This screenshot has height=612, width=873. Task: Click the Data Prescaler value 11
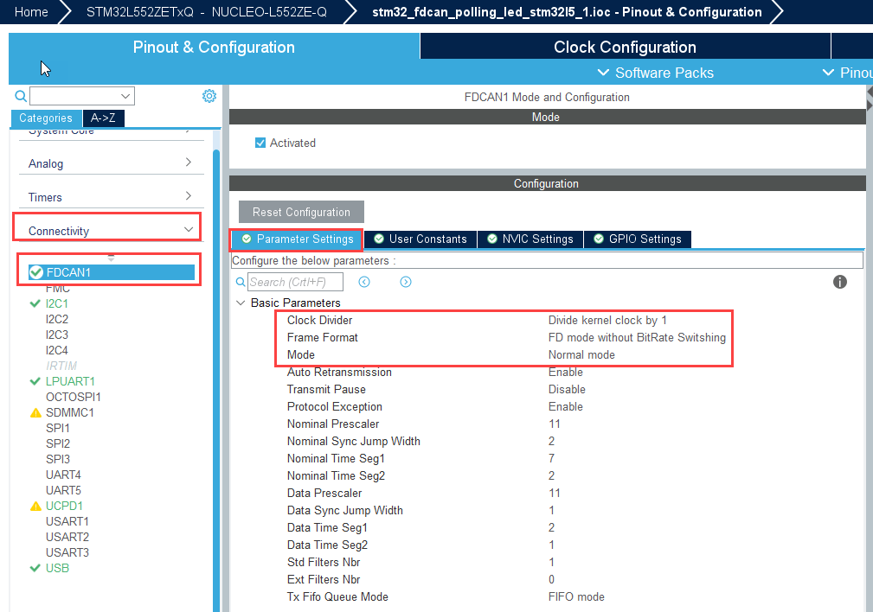[555, 493]
